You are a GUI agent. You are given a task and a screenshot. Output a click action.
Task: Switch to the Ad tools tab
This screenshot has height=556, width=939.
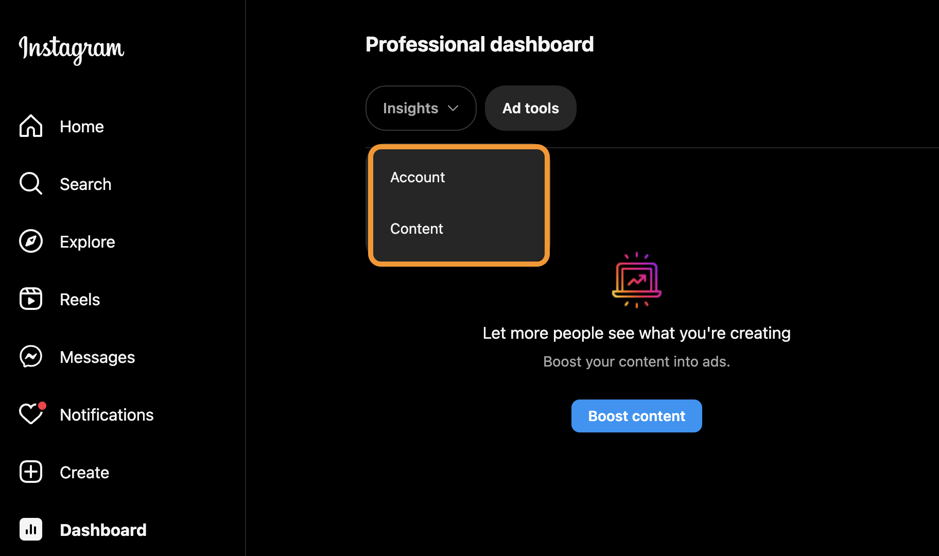point(530,108)
